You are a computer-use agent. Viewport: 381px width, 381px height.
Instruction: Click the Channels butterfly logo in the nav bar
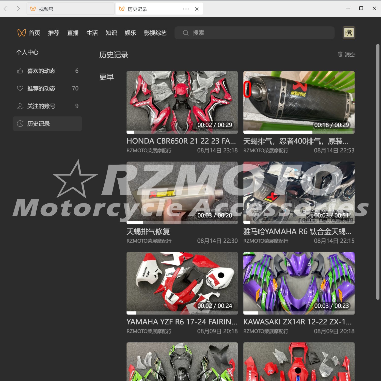coord(22,33)
